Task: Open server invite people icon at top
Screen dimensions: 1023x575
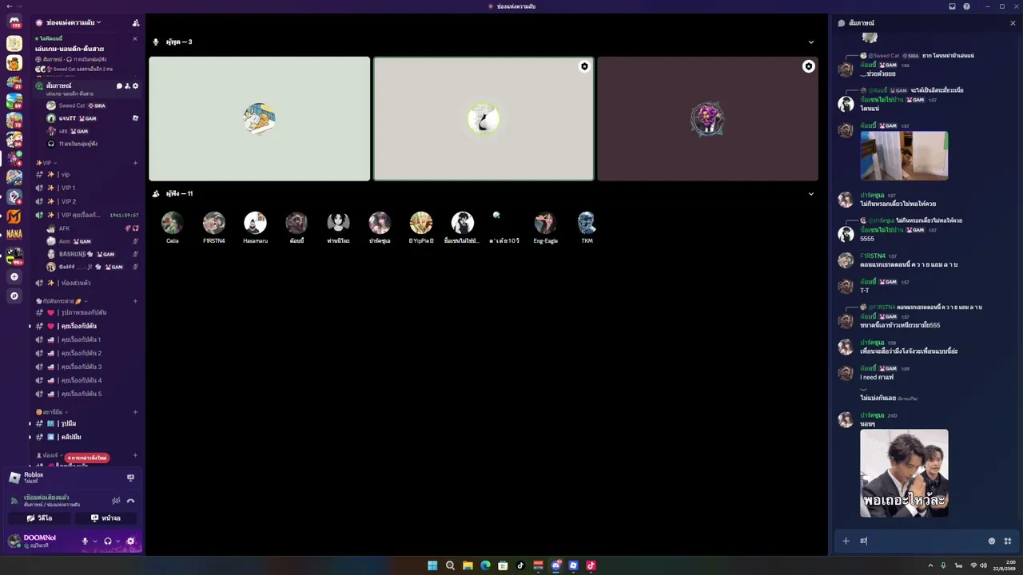Action: [136, 22]
